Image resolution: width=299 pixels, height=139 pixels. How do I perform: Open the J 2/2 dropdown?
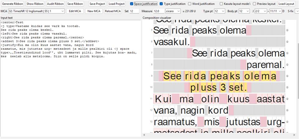tap(261, 11)
